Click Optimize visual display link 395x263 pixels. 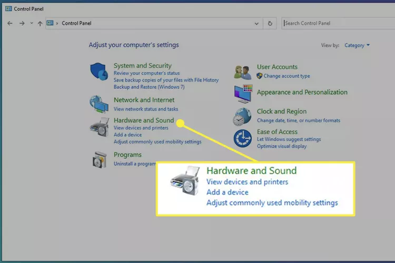[x=282, y=146]
